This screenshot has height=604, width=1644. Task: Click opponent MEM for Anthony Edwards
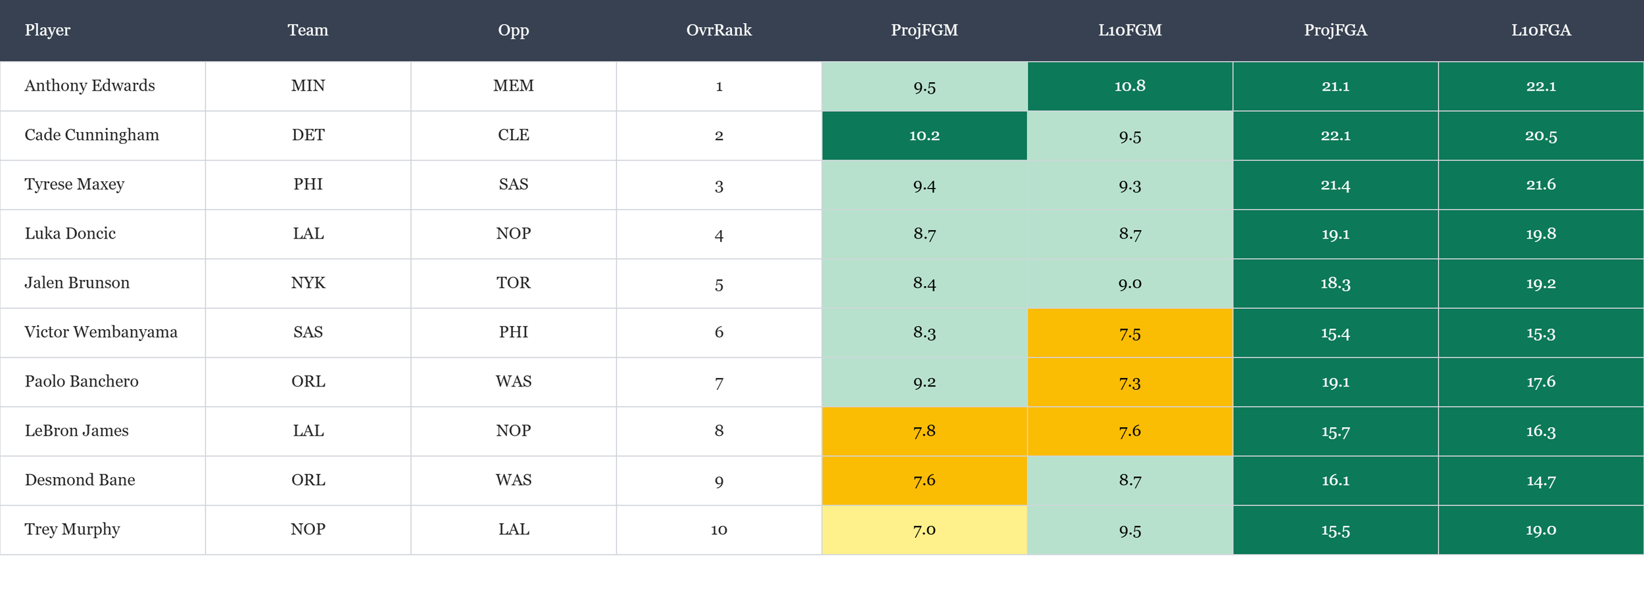click(x=514, y=86)
